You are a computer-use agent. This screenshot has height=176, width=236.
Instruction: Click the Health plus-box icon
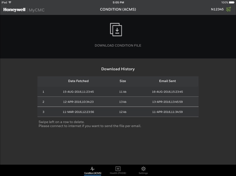pyautogui.click(x=118, y=169)
